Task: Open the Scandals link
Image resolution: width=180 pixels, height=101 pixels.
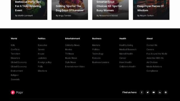Action: coord(15,79)
